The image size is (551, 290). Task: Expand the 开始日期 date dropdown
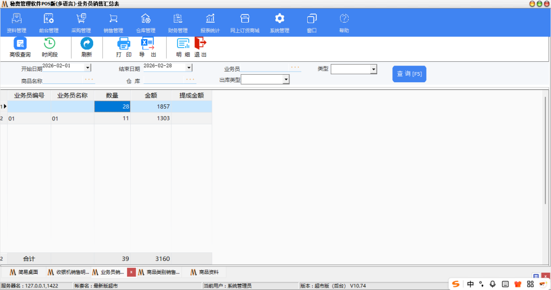pyautogui.click(x=88, y=68)
